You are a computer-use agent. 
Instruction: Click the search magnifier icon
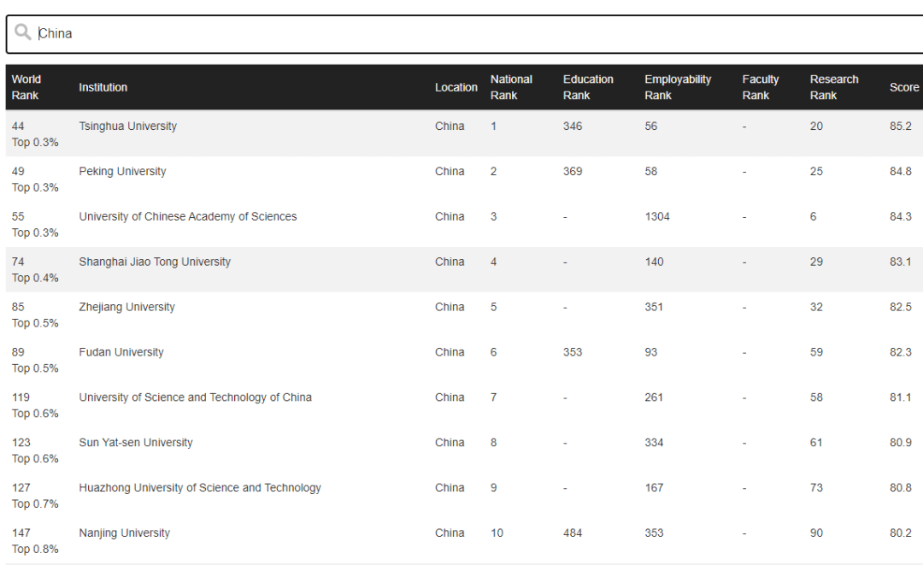click(23, 32)
